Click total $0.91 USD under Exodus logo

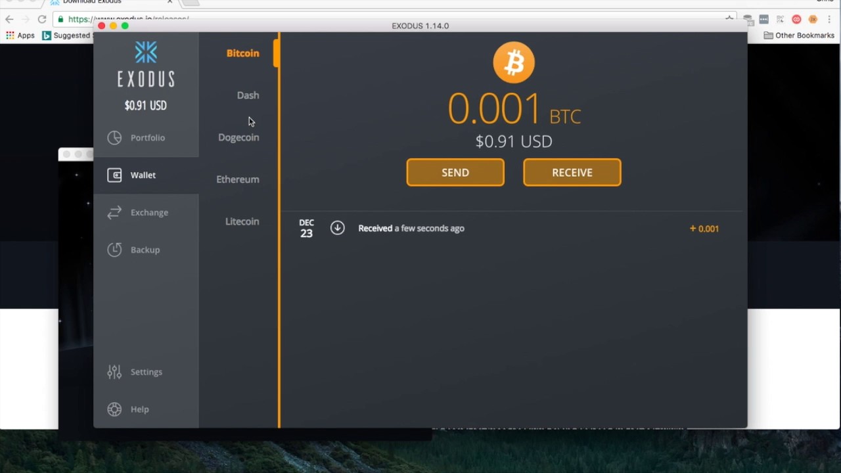[x=146, y=105]
